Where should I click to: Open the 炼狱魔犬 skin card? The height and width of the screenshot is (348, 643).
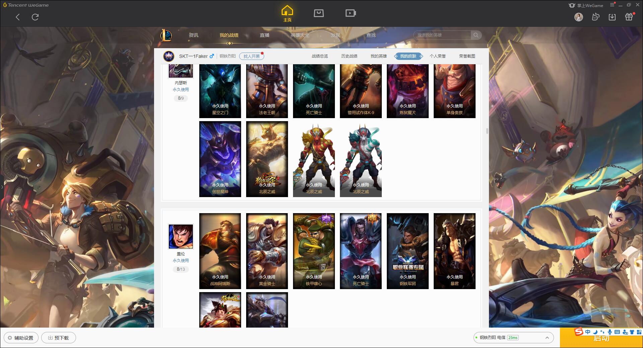pos(408,91)
